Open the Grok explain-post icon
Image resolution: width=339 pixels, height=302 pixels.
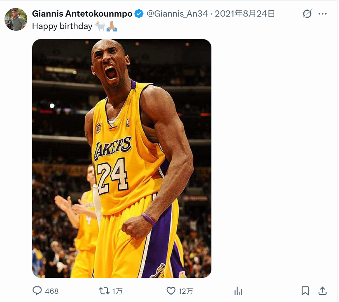click(307, 14)
